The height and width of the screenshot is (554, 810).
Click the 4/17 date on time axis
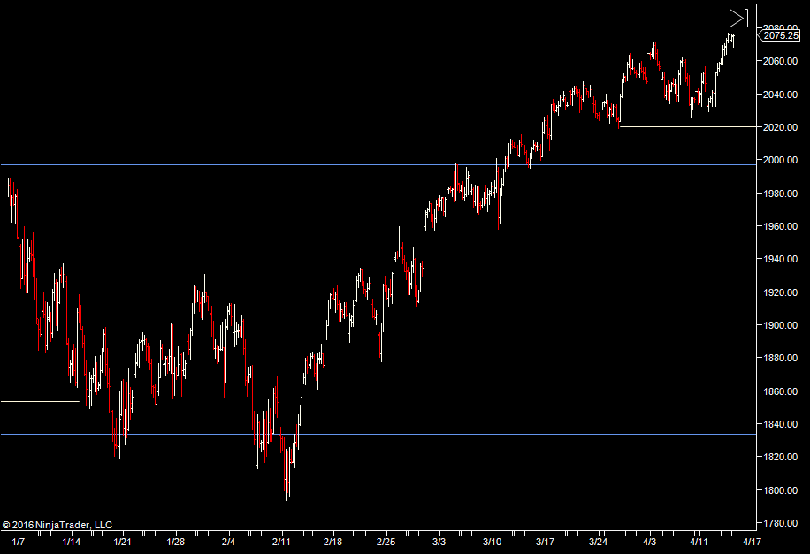click(752, 541)
